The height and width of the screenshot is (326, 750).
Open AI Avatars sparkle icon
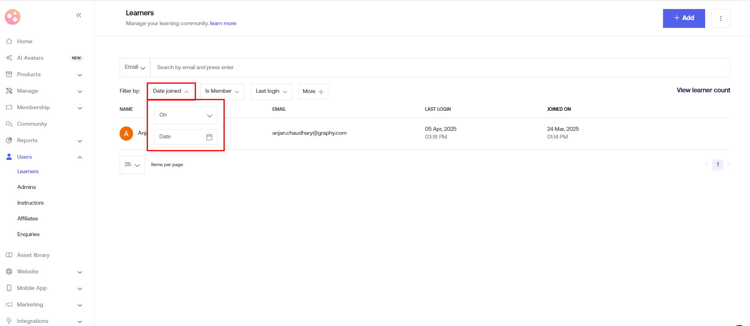[x=9, y=58]
